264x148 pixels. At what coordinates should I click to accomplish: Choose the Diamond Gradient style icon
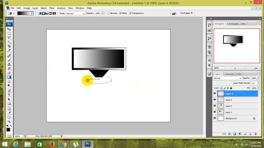click(x=54, y=13)
